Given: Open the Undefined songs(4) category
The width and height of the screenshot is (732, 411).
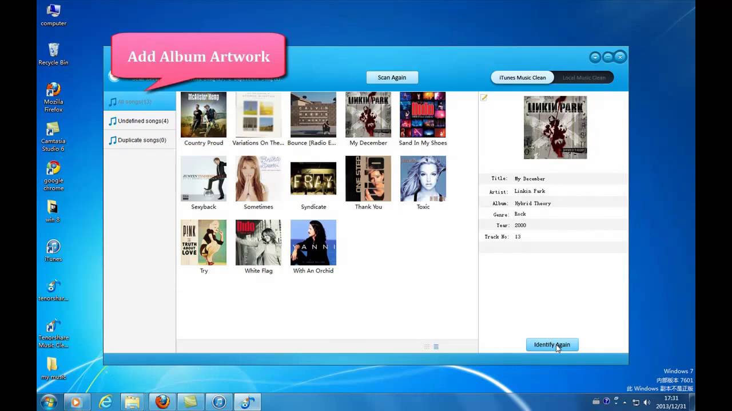Looking at the screenshot, I should (140, 121).
